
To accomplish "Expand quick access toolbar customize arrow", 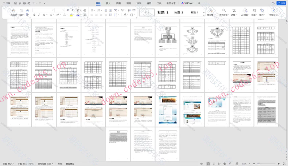I will 44,3.
